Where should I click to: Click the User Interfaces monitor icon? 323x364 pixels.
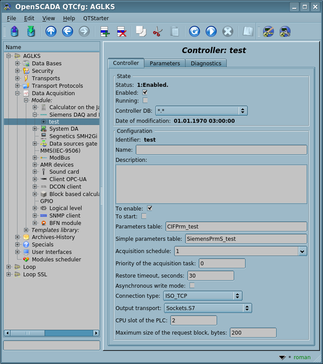tap(26, 252)
